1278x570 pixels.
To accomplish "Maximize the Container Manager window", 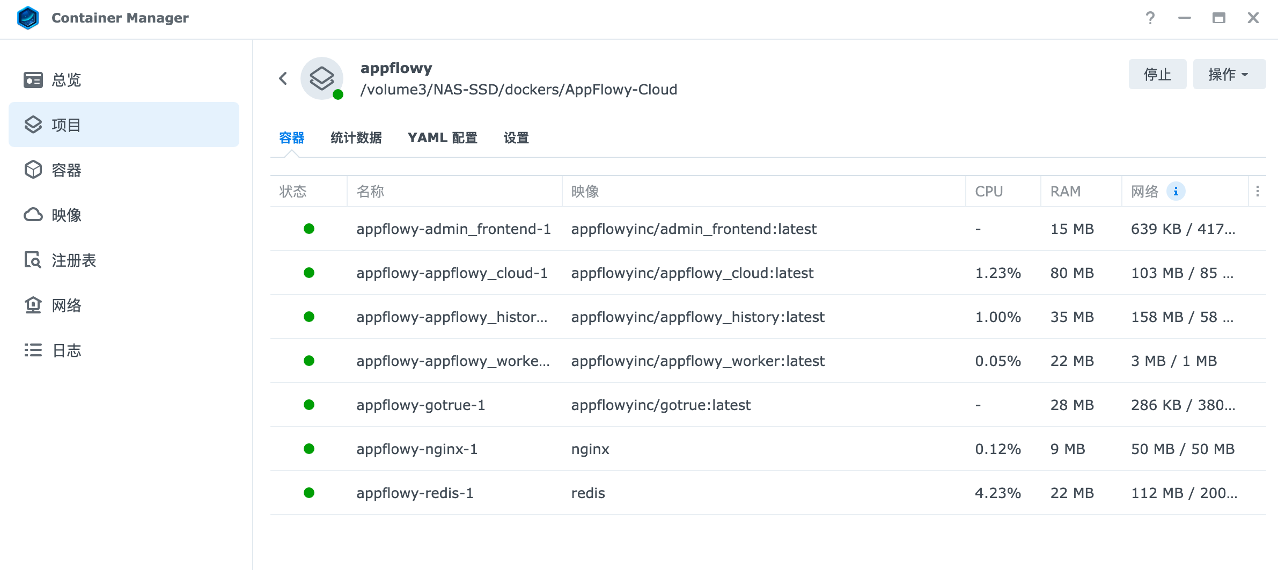I will coord(1219,18).
